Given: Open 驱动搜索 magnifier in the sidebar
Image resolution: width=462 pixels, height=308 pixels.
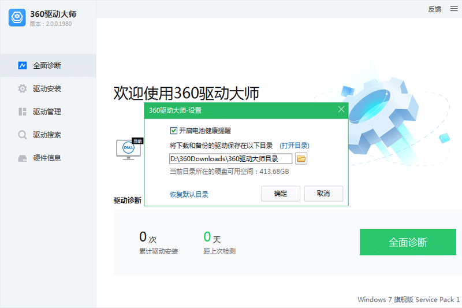Looking at the screenshot, I should click(23, 135).
